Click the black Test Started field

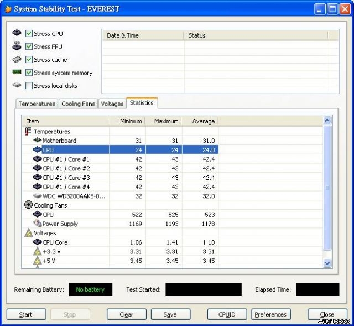tap(204, 289)
